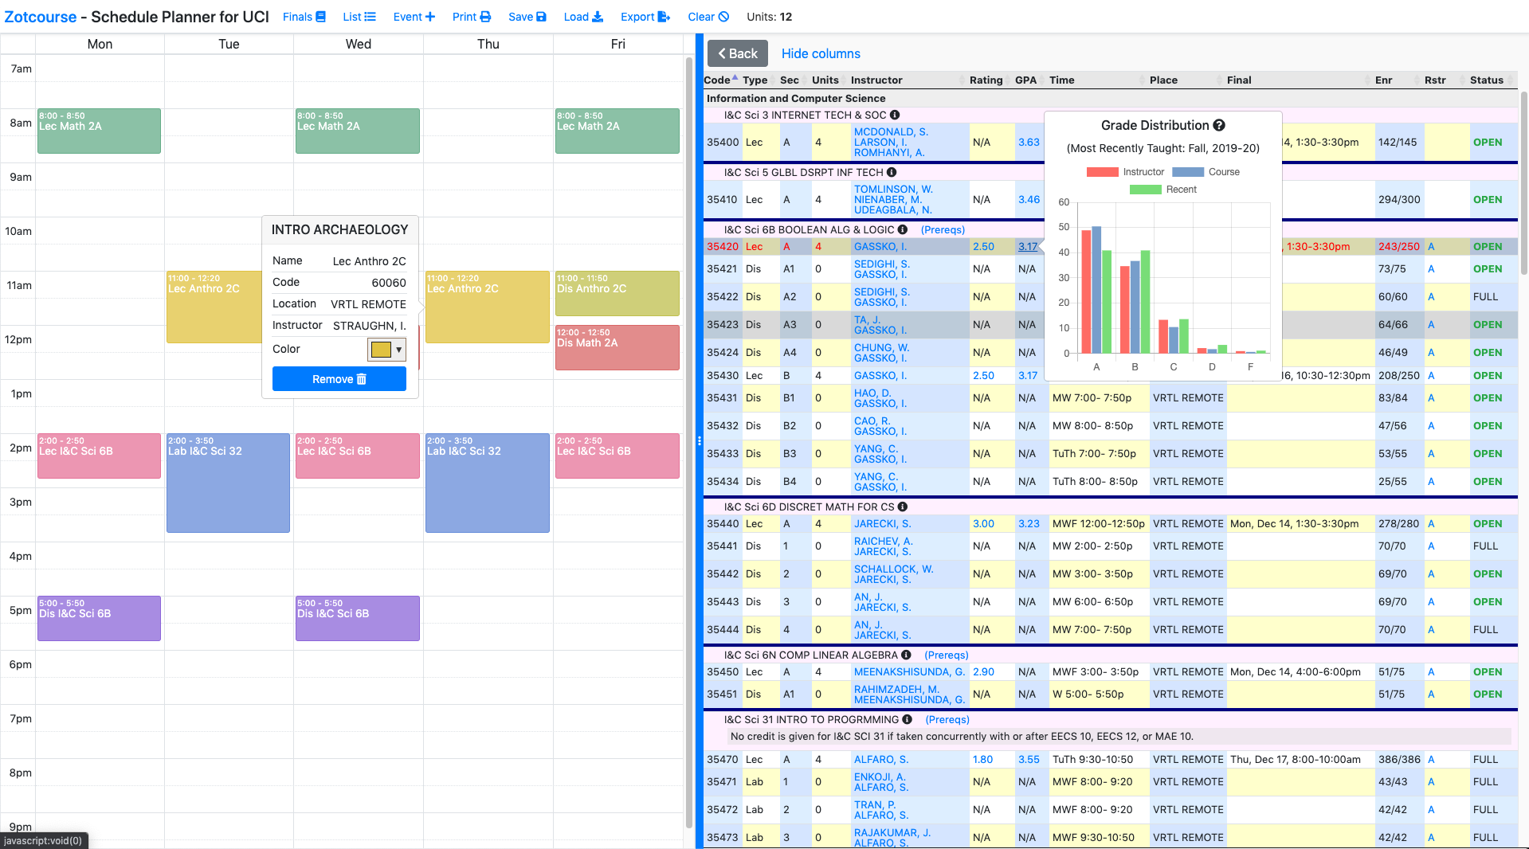Viewport: 1529px width, 849px height.
Task: Open the info icon for I&C SCI 6B
Action: pyautogui.click(x=901, y=229)
